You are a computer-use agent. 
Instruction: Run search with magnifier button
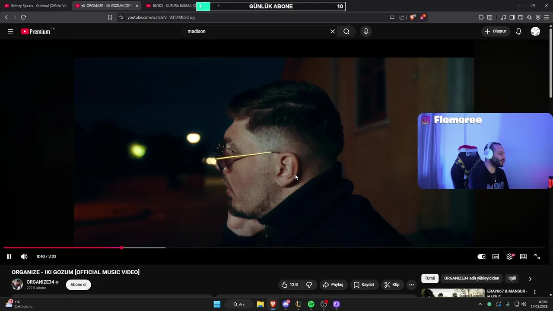(346, 31)
